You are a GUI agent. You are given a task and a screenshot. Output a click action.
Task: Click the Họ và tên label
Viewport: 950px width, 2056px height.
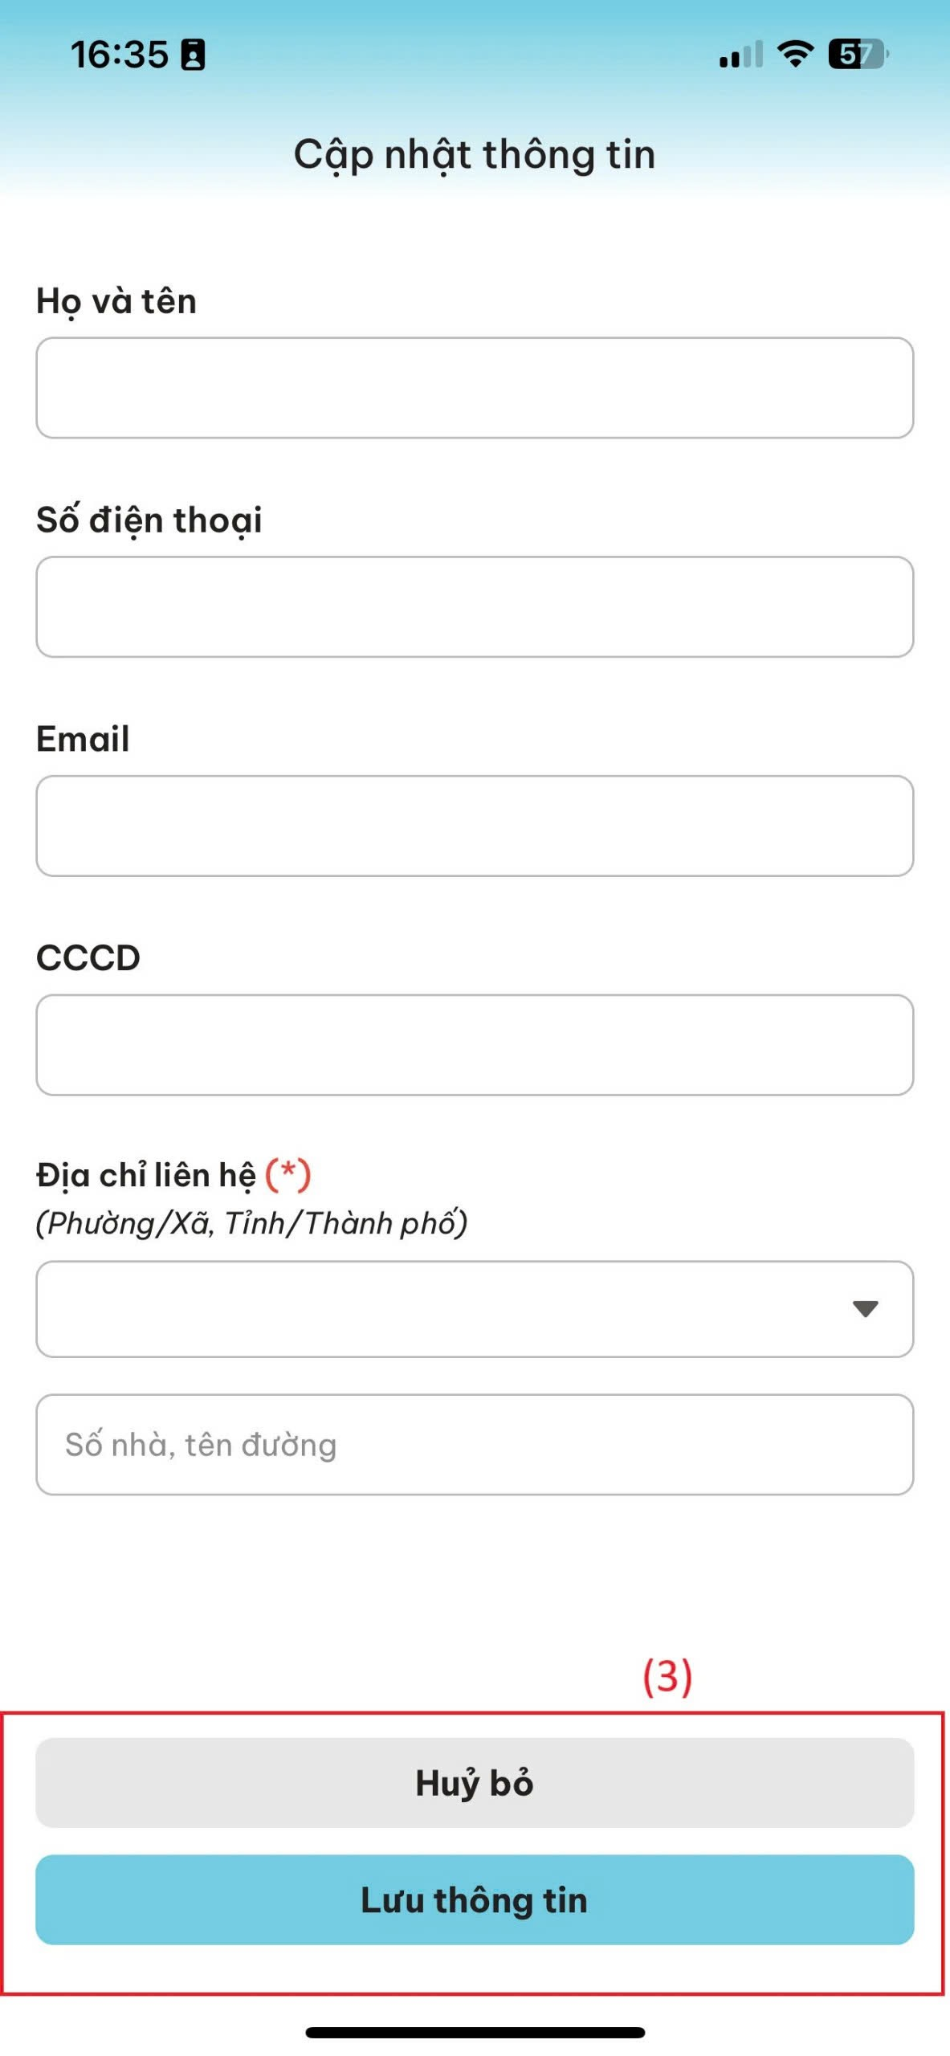tap(116, 302)
